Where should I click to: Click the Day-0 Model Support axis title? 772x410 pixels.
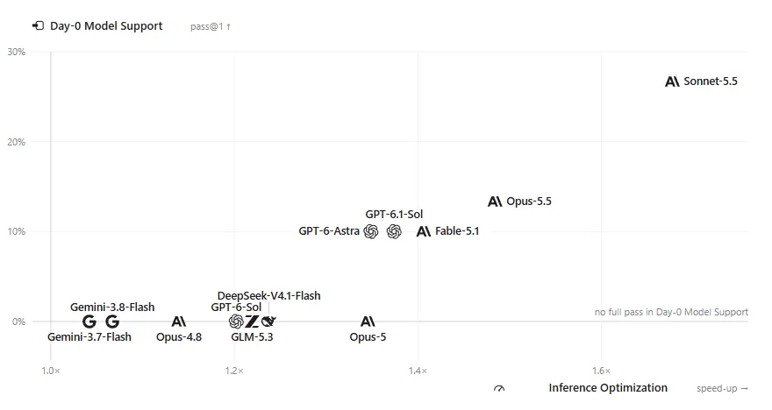tap(106, 26)
